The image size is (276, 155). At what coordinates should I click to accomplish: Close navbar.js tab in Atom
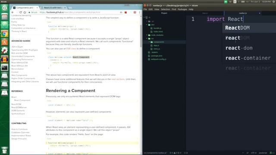tap(260, 13)
